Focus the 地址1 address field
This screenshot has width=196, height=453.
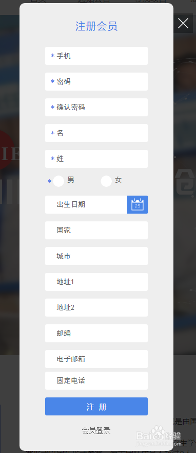point(96,282)
